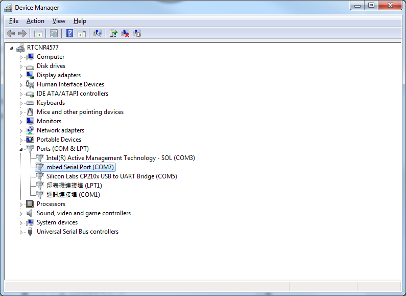Click Update Driver Software toolbar icon
Viewport: 406px width, 296px height.
(x=113, y=33)
